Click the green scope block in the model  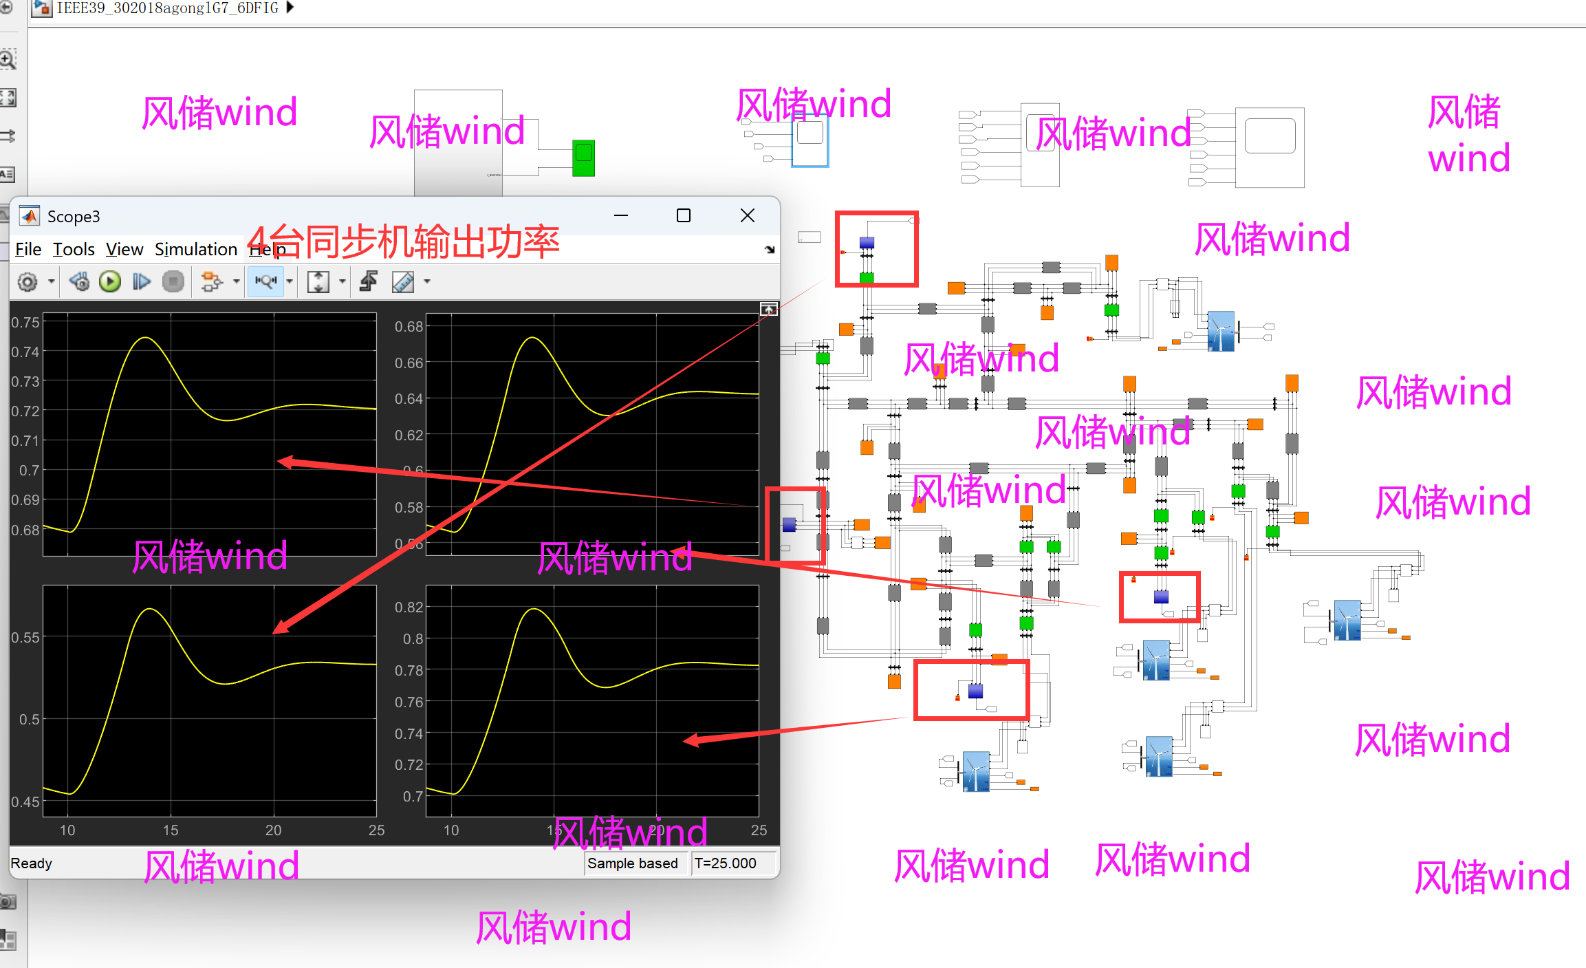(583, 158)
